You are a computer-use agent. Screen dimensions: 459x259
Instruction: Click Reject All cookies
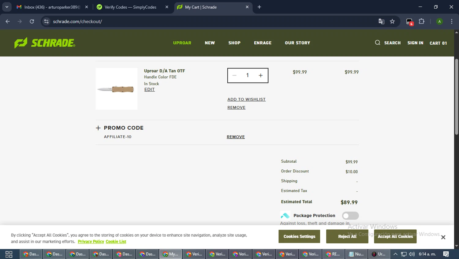pos(347,237)
